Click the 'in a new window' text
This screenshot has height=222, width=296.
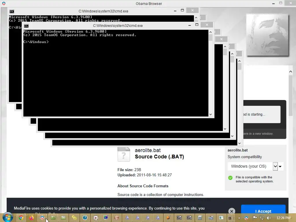coord(261,134)
